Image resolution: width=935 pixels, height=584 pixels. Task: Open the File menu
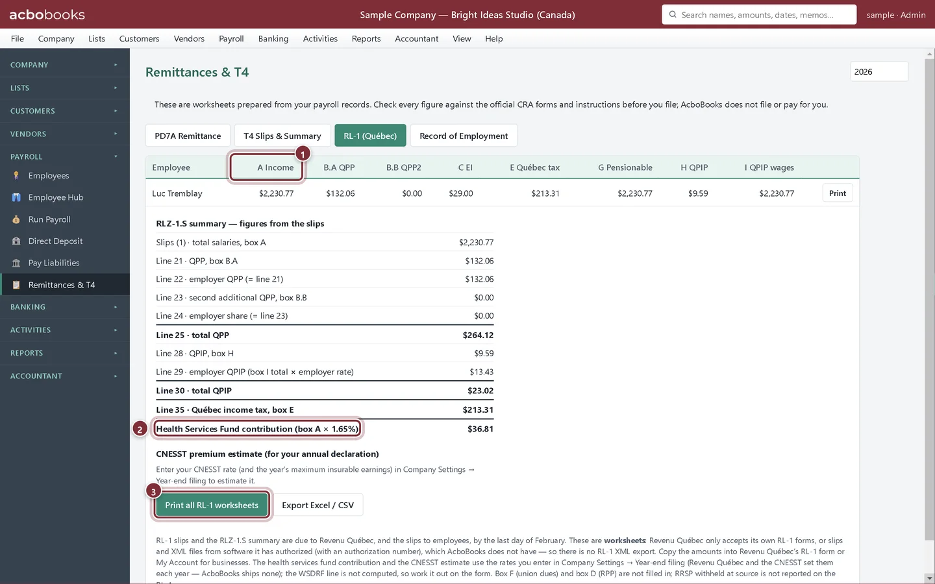click(x=18, y=38)
